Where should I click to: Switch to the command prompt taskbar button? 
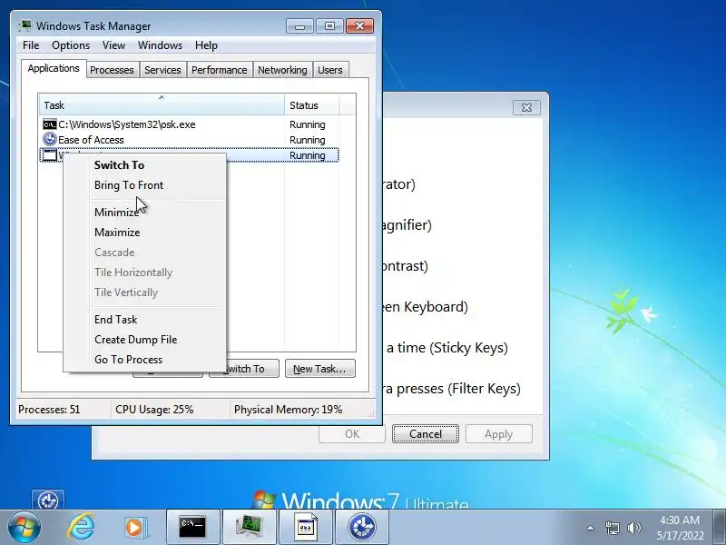pos(192,528)
